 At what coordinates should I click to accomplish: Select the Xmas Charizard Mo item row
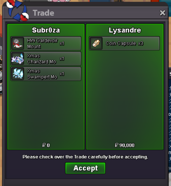click(46, 59)
